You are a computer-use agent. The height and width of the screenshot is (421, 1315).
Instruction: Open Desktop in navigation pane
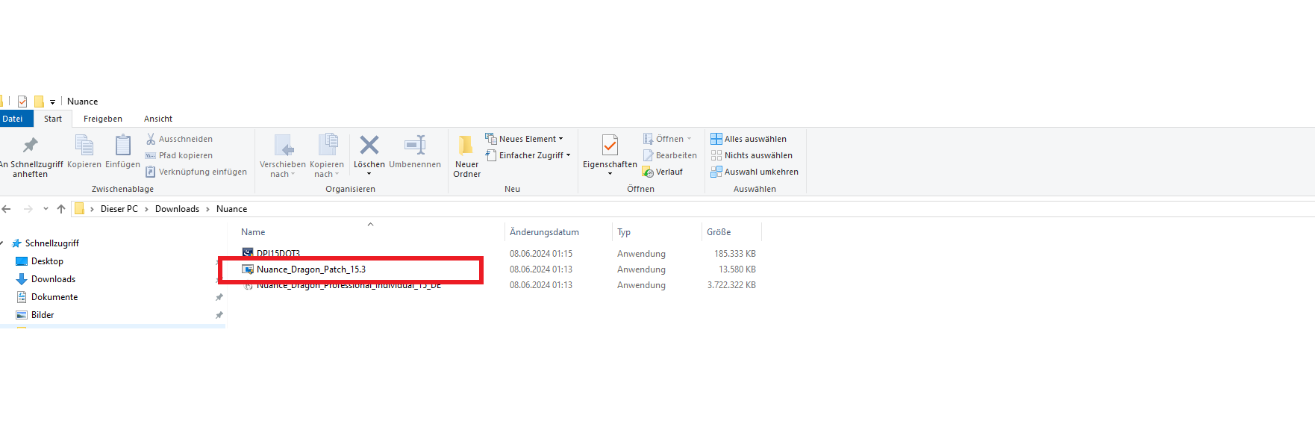pos(47,261)
